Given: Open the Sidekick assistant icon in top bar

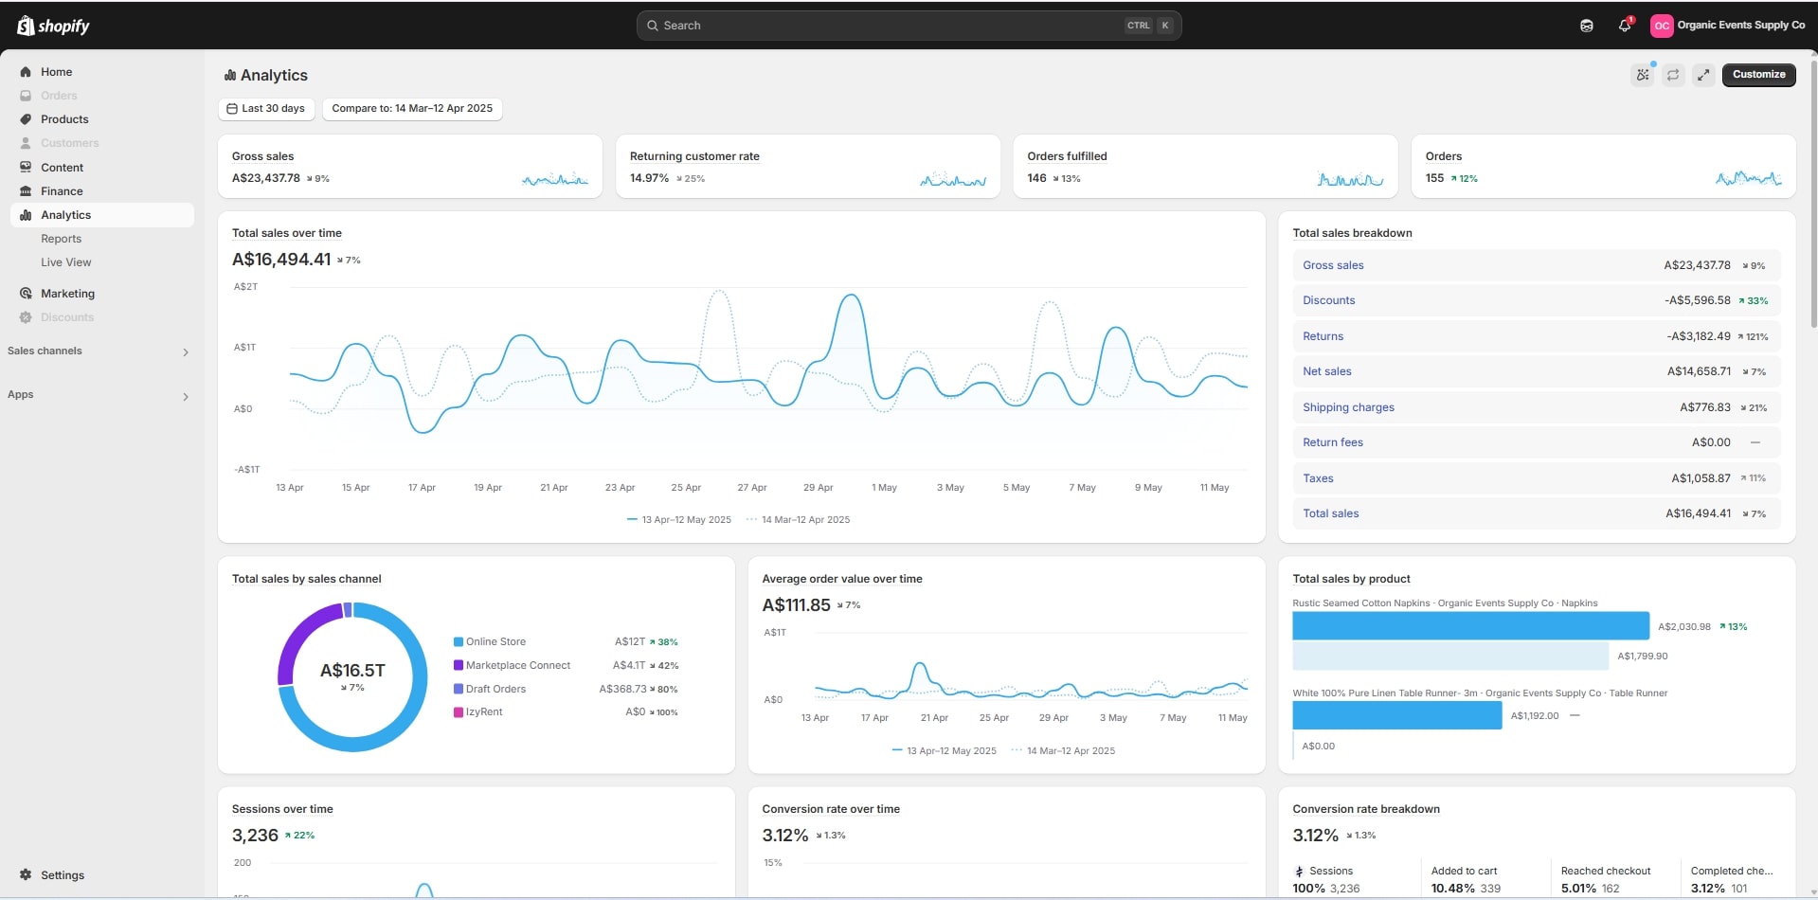Looking at the screenshot, I should pos(1586,26).
